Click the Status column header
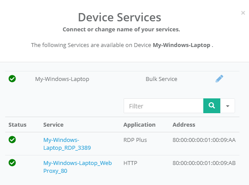The width and height of the screenshot is (249, 185). [17, 124]
